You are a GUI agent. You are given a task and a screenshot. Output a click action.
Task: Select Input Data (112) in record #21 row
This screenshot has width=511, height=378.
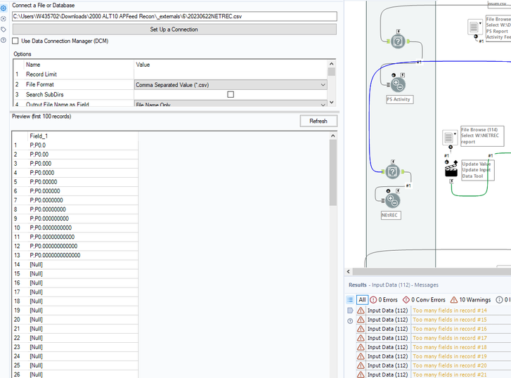[x=387, y=374]
